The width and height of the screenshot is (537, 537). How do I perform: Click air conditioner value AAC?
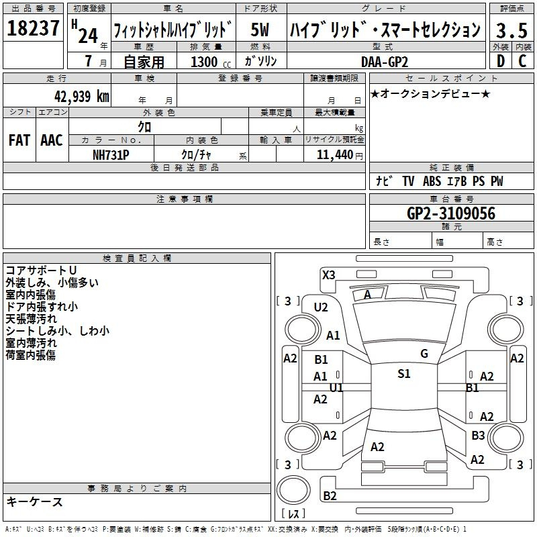52,140
